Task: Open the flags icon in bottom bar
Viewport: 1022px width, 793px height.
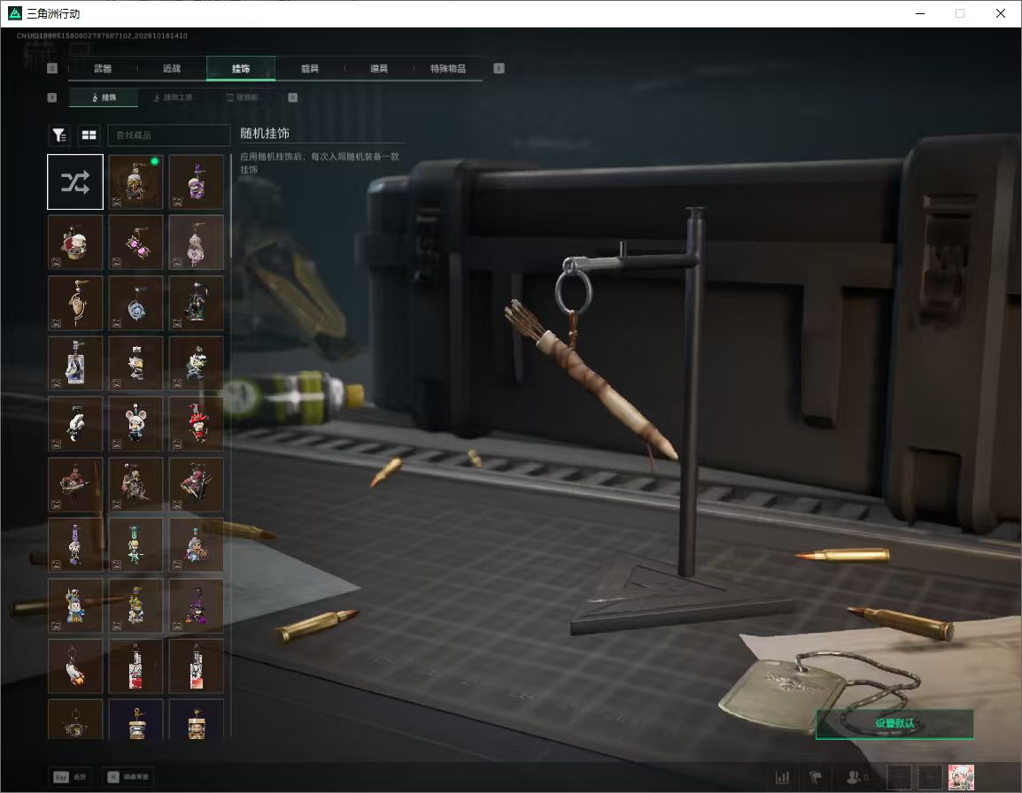Action: pos(816,777)
